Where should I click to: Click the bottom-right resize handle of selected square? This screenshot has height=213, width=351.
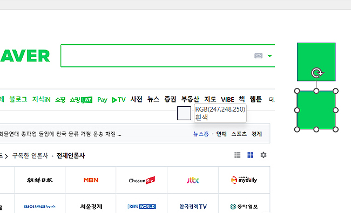pos(335,129)
